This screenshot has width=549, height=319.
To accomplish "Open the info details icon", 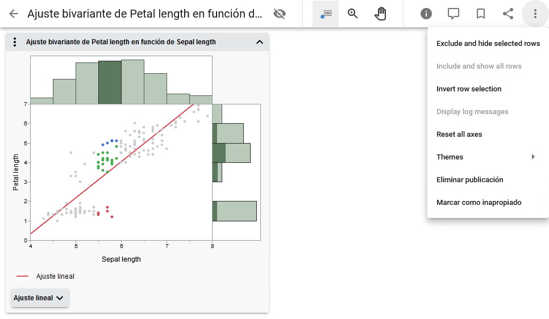I will pyautogui.click(x=426, y=14).
